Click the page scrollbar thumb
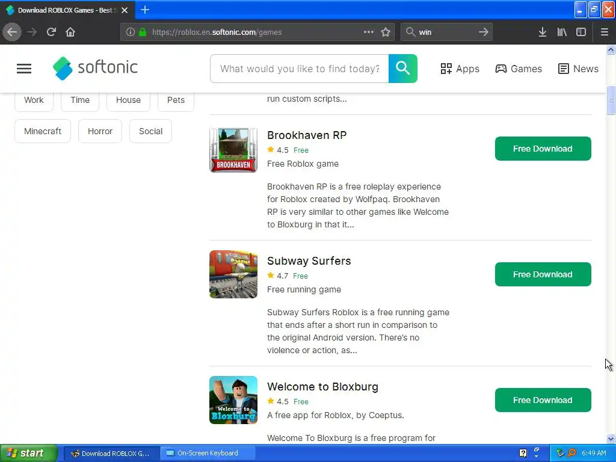The width and height of the screenshot is (616, 462). 611,100
